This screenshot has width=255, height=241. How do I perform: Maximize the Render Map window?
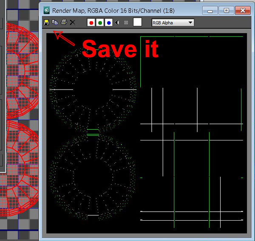226,10
